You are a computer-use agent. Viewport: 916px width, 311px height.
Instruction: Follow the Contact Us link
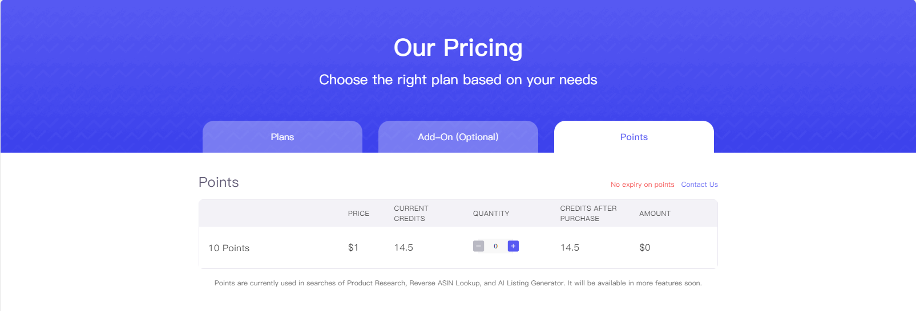(699, 185)
